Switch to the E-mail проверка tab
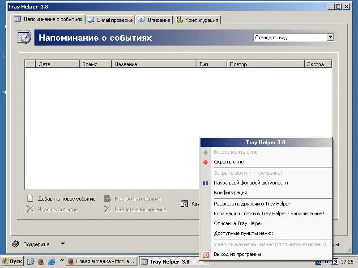The width and height of the screenshot is (358, 268). point(110,20)
